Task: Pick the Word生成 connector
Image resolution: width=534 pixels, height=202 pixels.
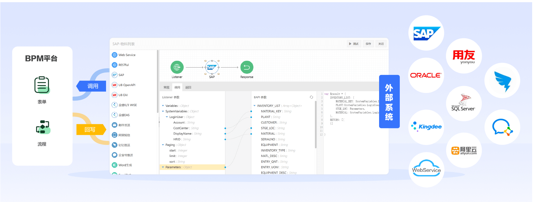Action: [122, 165]
